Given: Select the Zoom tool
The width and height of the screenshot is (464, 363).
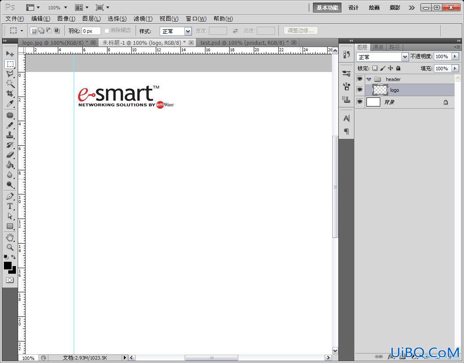Looking at the screenshot, I should 10,247.
